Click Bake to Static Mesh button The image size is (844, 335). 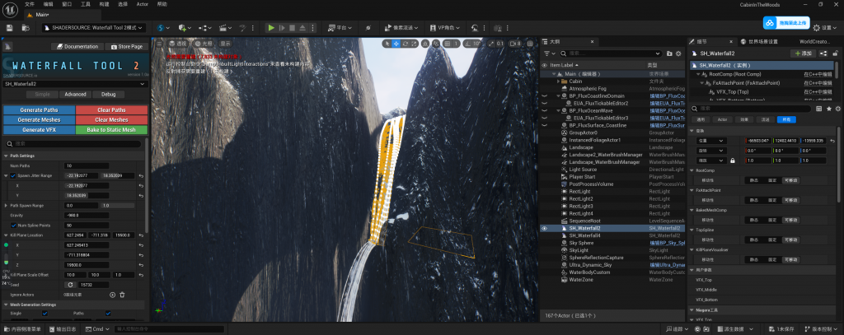(x=111, y=129)
